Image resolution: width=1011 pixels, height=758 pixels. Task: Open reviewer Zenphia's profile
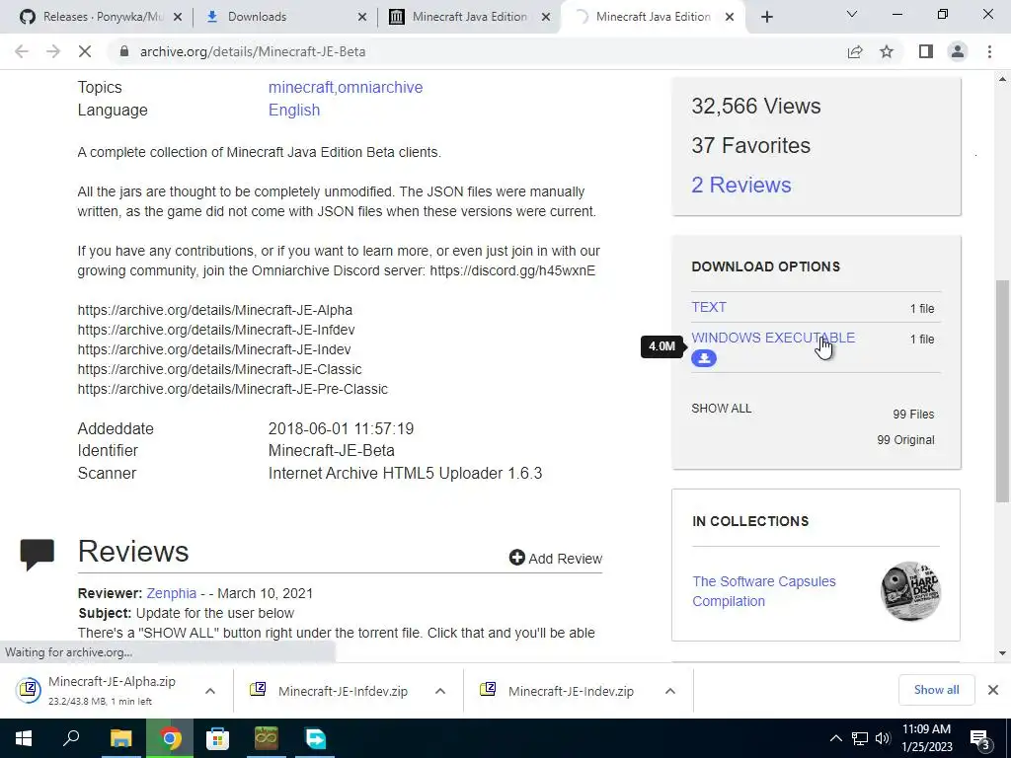[171, 593]
